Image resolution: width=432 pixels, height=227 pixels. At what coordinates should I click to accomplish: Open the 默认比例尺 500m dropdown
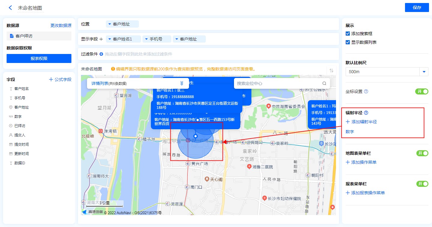(424, 72)
